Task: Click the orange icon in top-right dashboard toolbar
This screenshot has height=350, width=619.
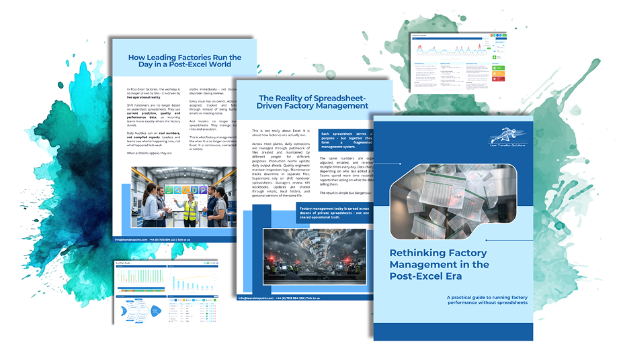Action: click(491, 36)
